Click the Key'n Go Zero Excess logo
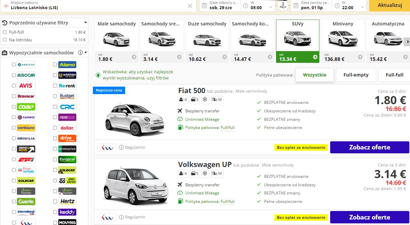The height and width of the screenshot is (225, 410). tap(67, 180)
